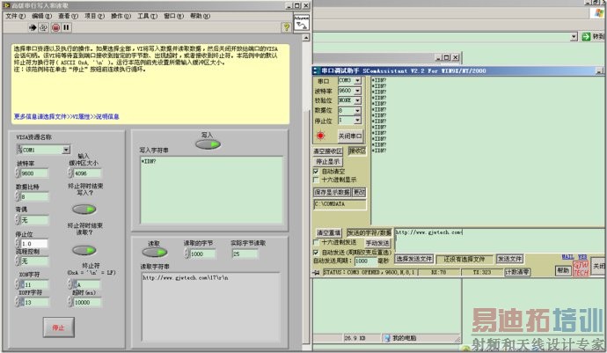The height and width of the screenshot is (353, 607).
Task: Open the 操作 menu
Action: [121, 16]
